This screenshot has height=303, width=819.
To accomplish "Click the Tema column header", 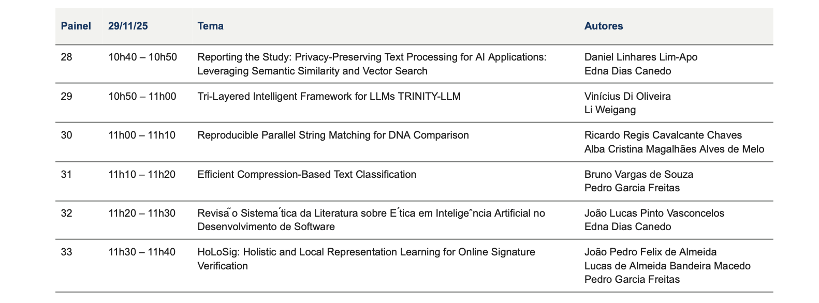I will (x=210, y=26).
